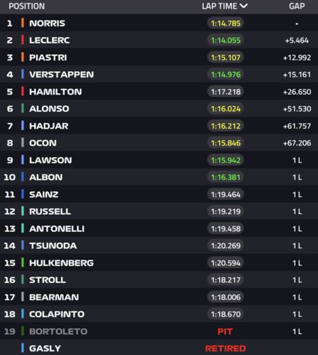
Task: Select the GAP column header
Action: pos(297,6)
